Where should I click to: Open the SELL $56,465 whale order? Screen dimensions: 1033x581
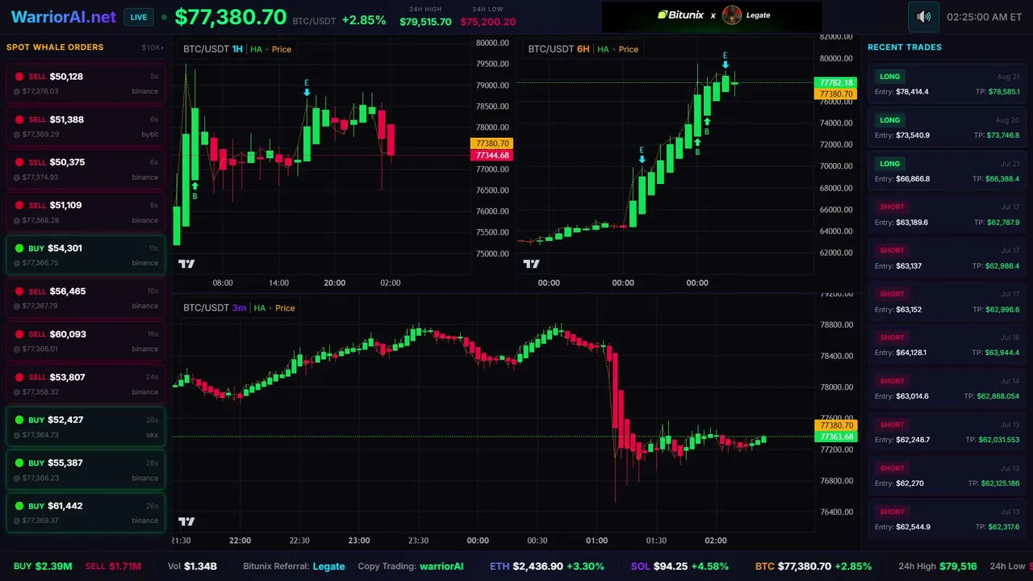point(86,298)
